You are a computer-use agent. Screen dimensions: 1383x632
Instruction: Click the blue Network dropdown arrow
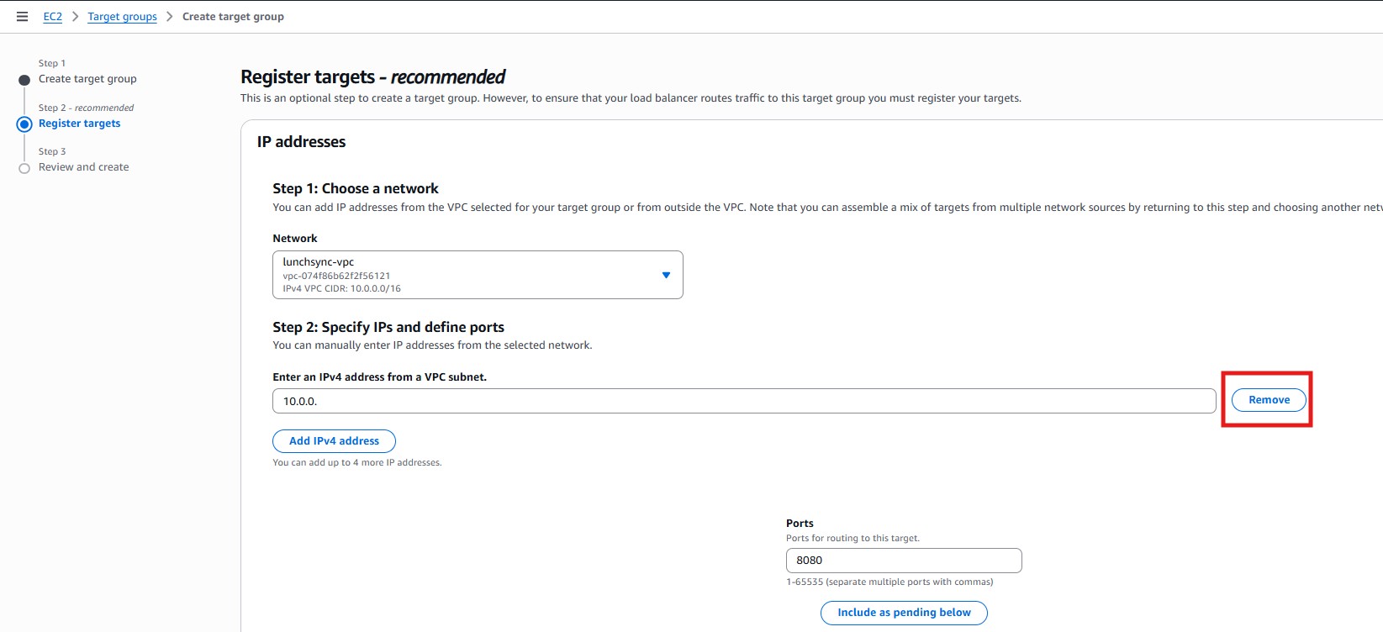click(x=666, y=275)
